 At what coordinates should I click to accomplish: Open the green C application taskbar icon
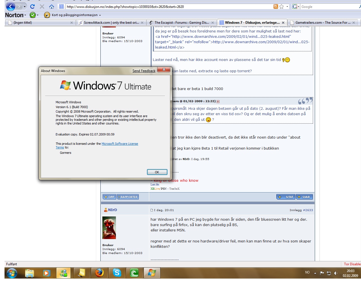(134, 273)
